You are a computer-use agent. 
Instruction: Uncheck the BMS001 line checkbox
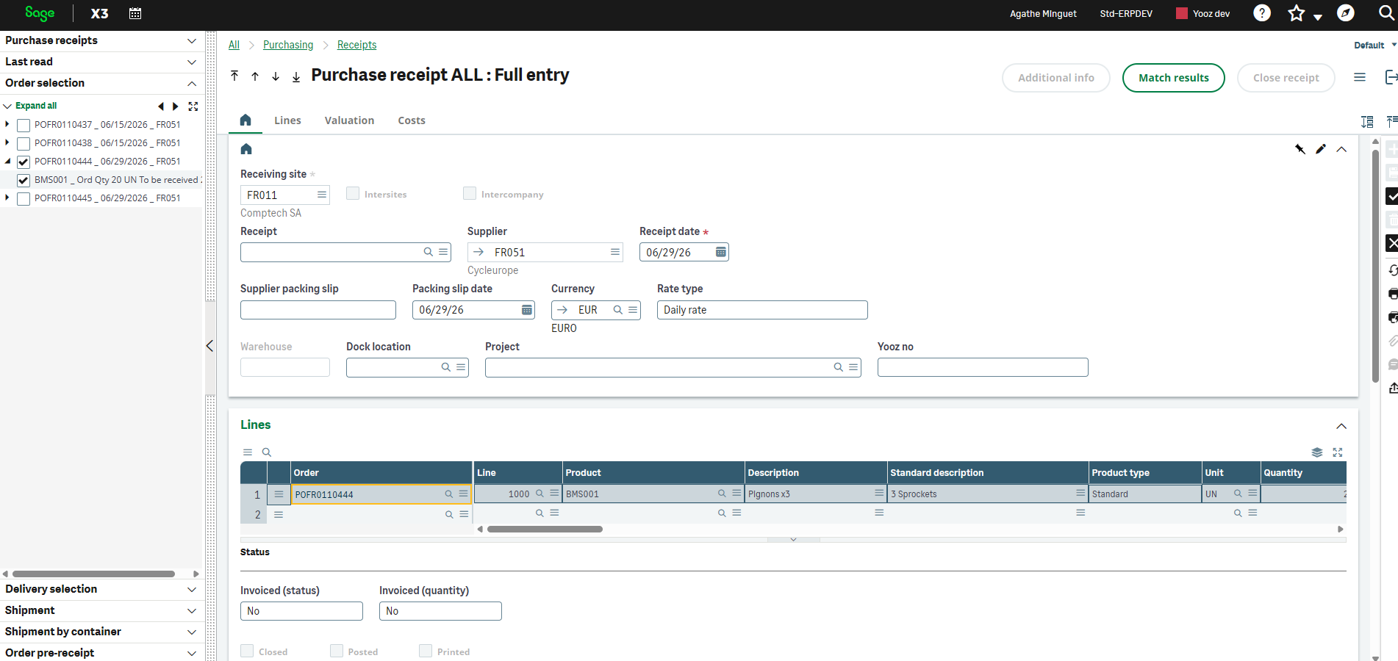pyautogui.click(x=24, y=181)
